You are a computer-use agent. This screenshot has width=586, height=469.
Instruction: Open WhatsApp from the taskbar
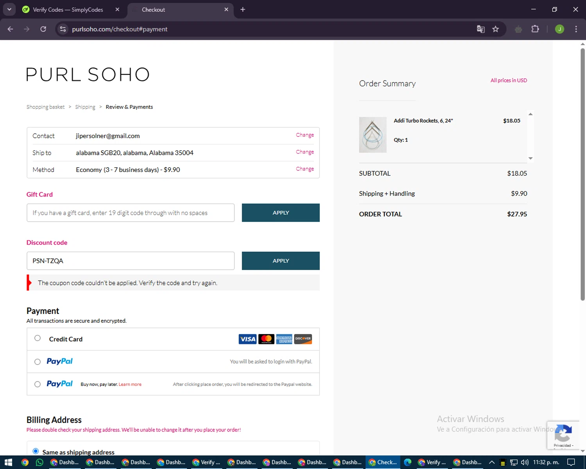(x=39, y=462)
